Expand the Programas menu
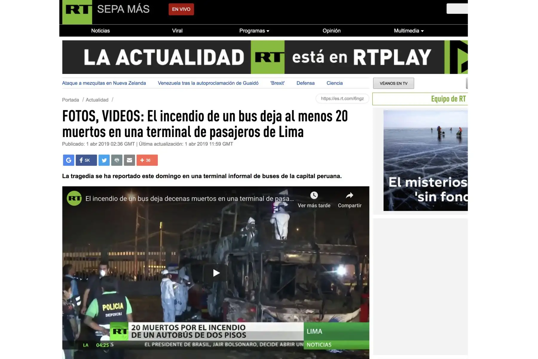Image resolution: width=538 pixels, height=359 pixels. point(254,31)
